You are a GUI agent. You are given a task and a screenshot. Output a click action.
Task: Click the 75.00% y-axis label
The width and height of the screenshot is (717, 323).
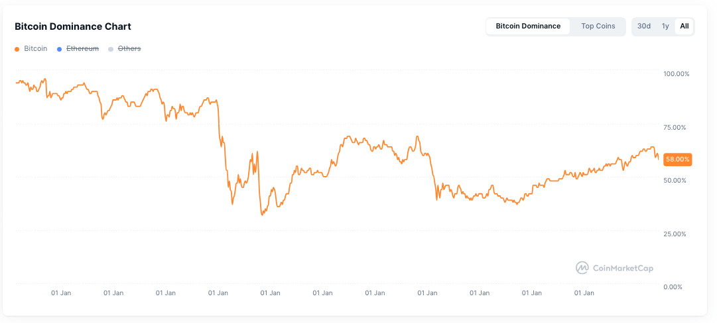[x=677, y=127]
